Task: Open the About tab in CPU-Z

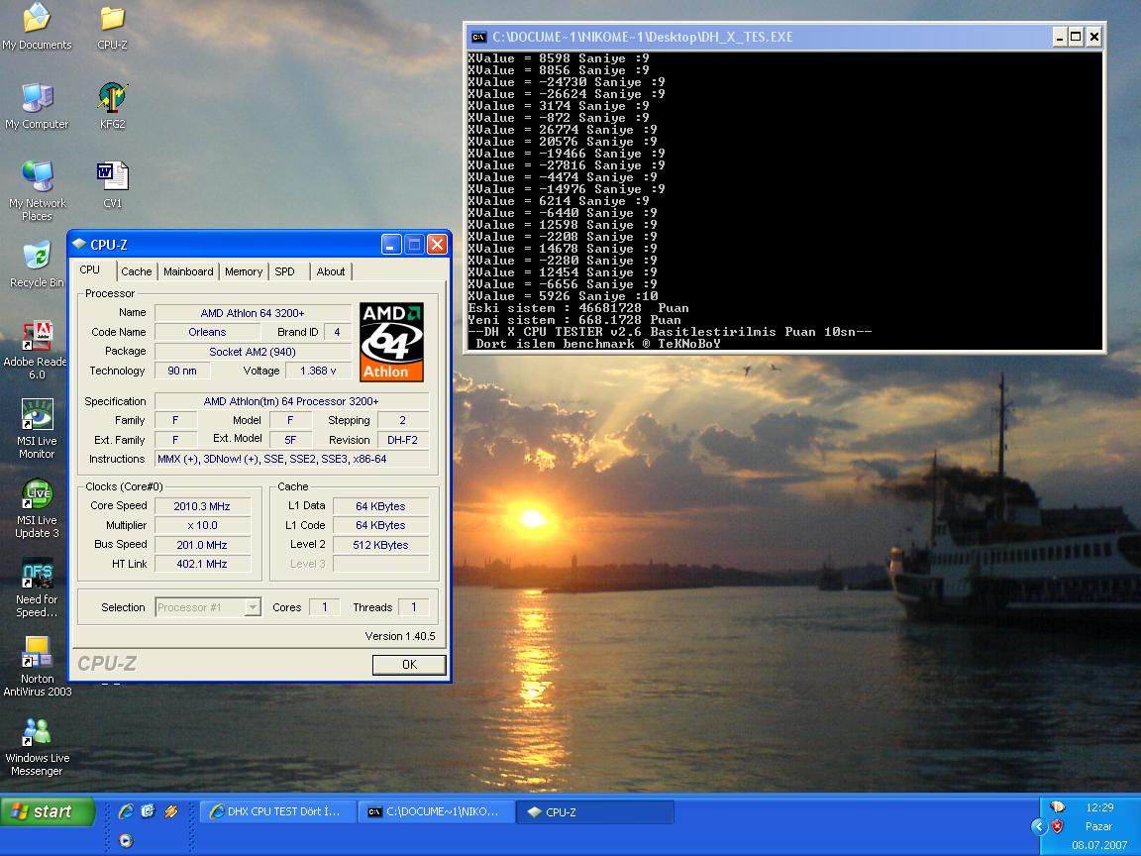Action: (331, 271)
